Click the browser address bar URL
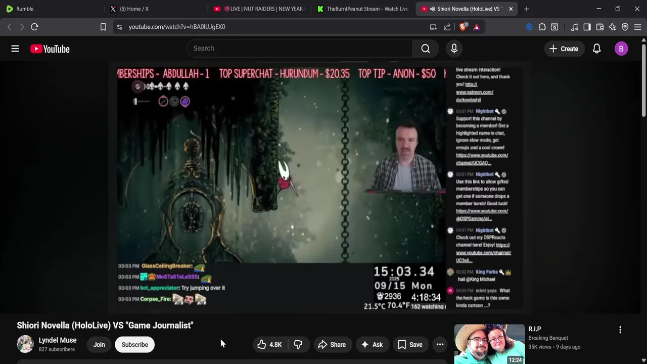Image resolution: width=647 pixels, height=364 pixels. click(177, 27)
